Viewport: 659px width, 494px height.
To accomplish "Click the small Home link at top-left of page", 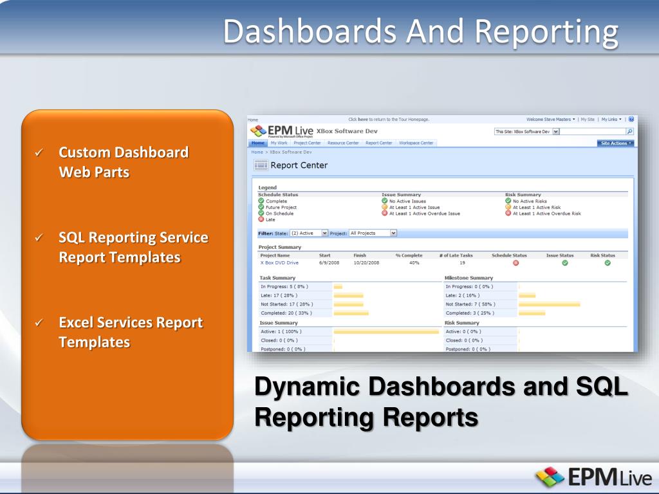I will [253, 120].
